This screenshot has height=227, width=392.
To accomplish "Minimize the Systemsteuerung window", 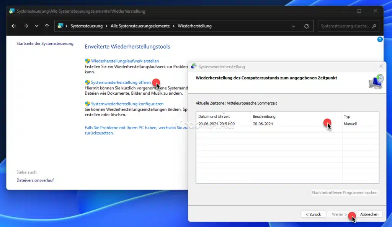I will [343, 11].
